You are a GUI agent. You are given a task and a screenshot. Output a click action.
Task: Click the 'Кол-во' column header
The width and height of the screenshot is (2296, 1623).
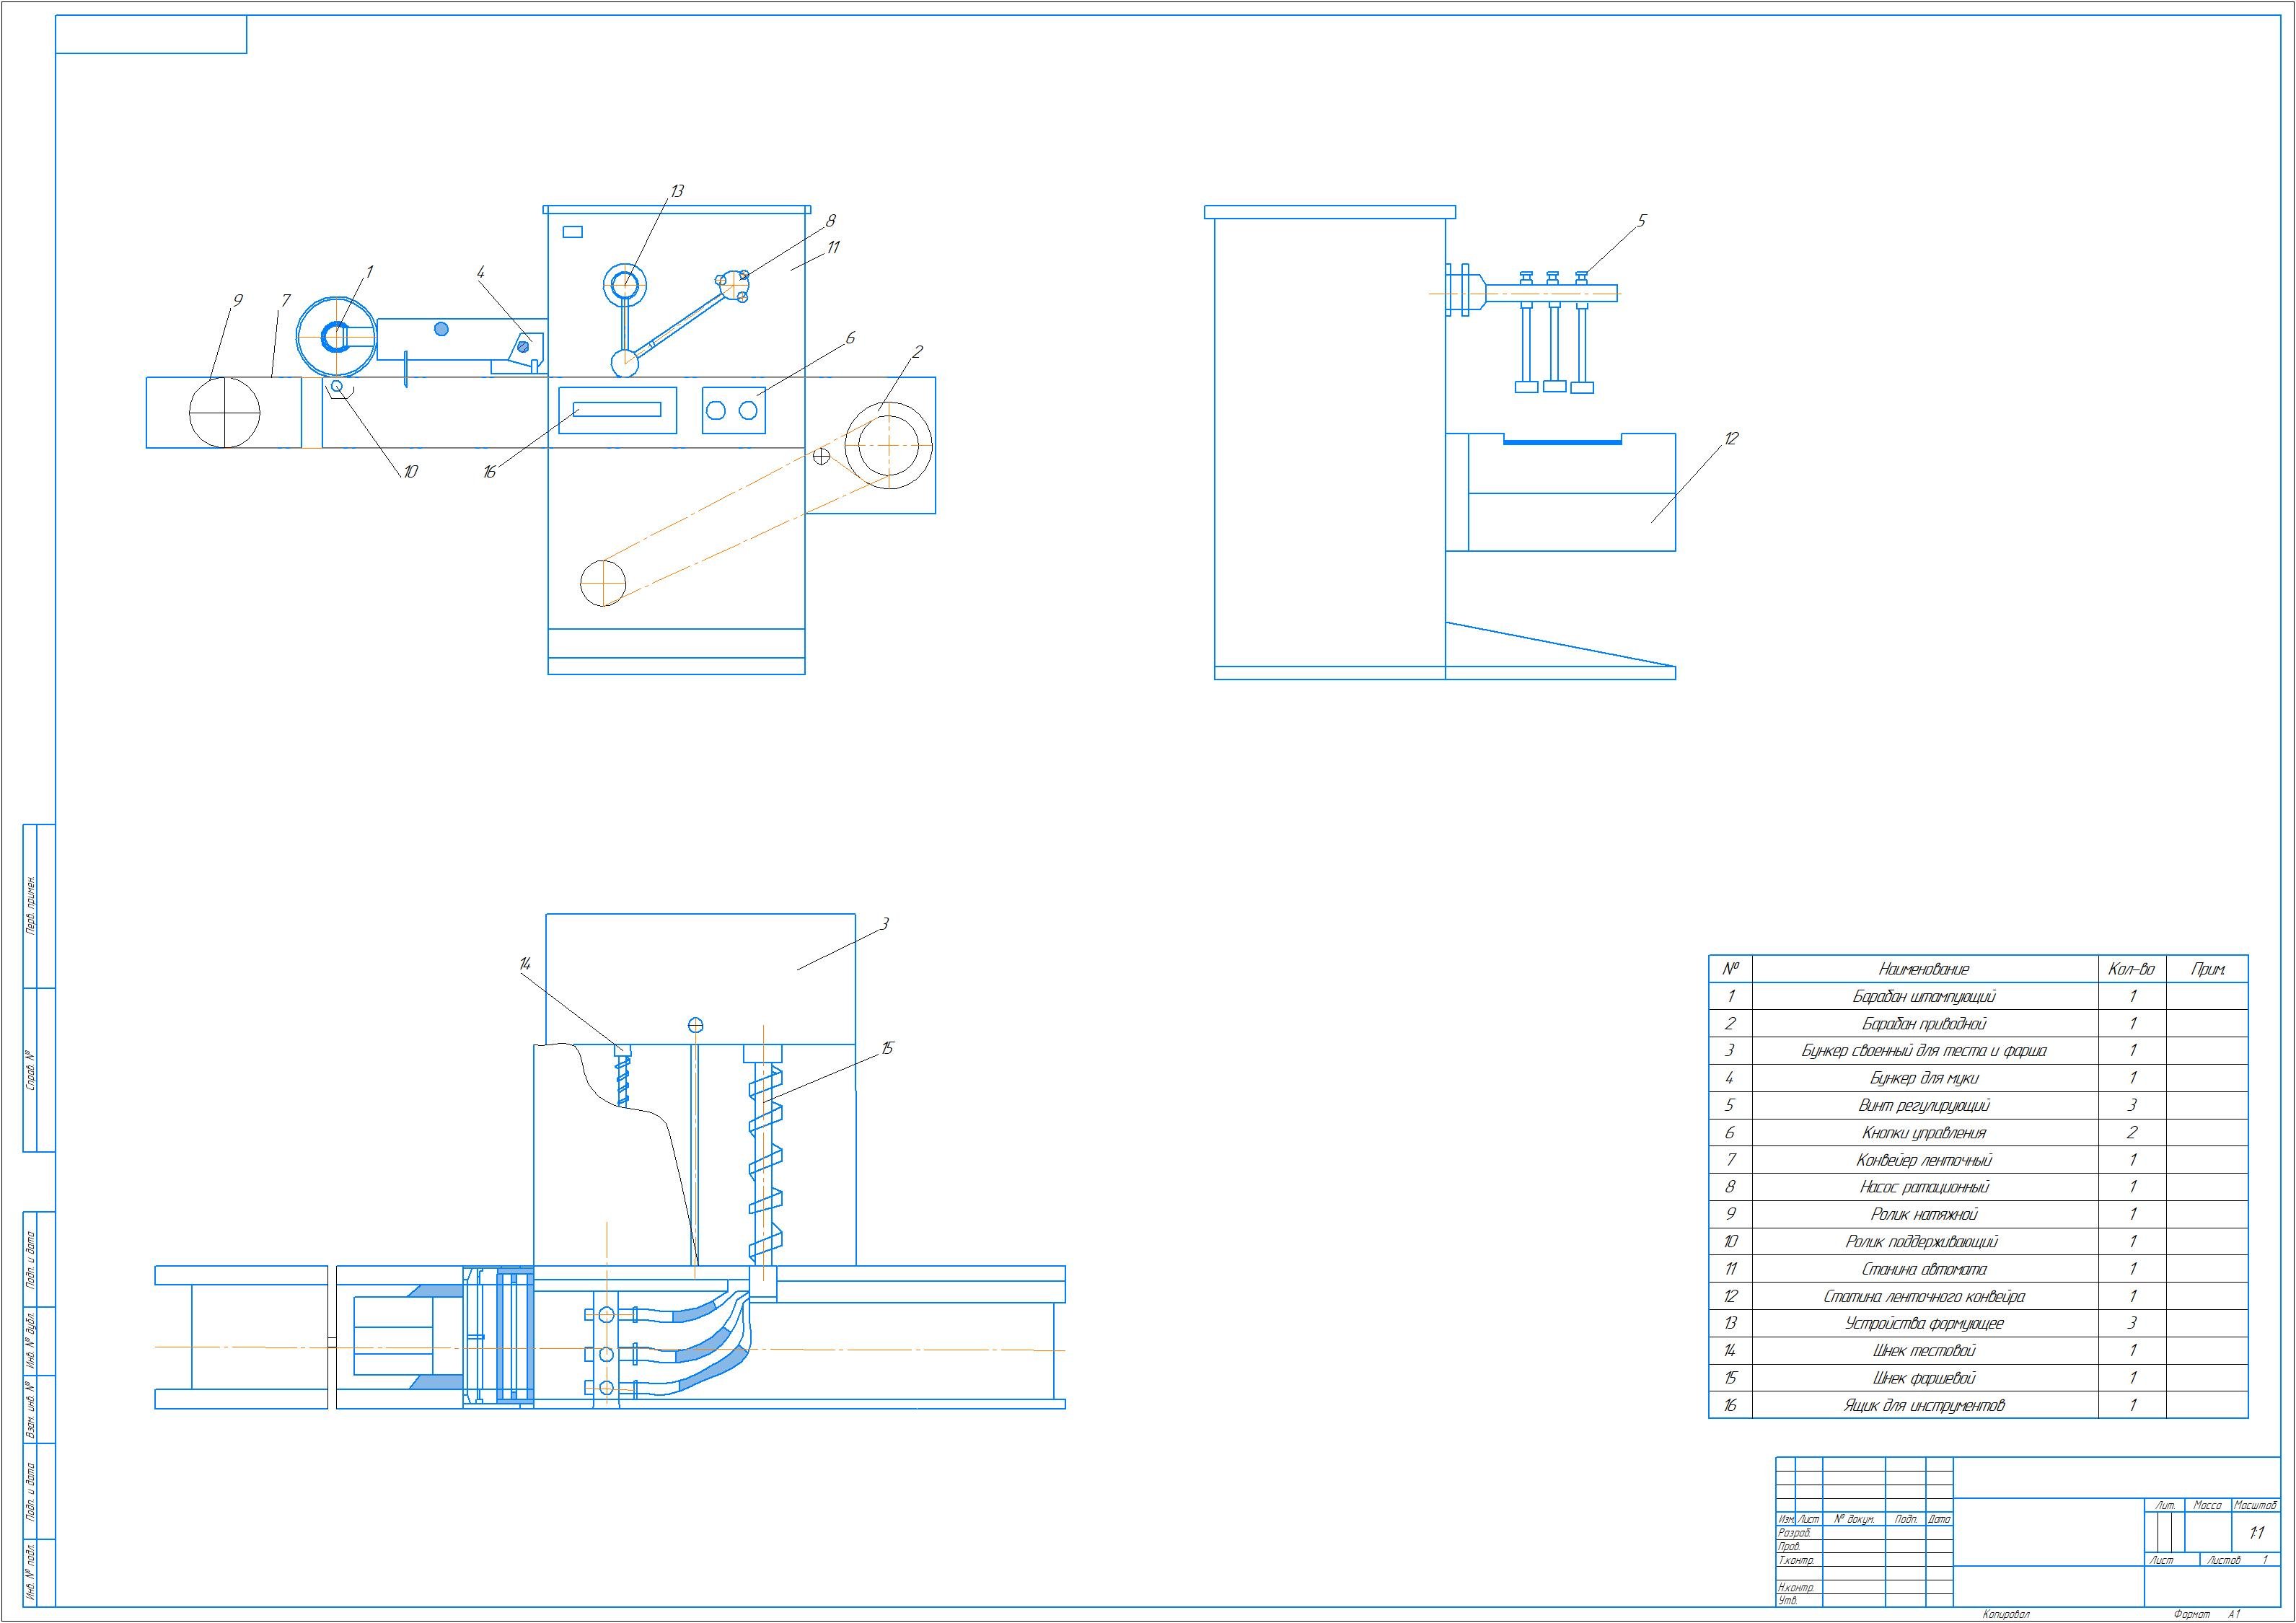click(x=2130, y=968)
